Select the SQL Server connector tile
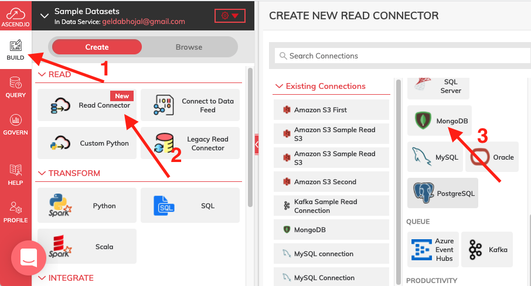 point(438,87)
